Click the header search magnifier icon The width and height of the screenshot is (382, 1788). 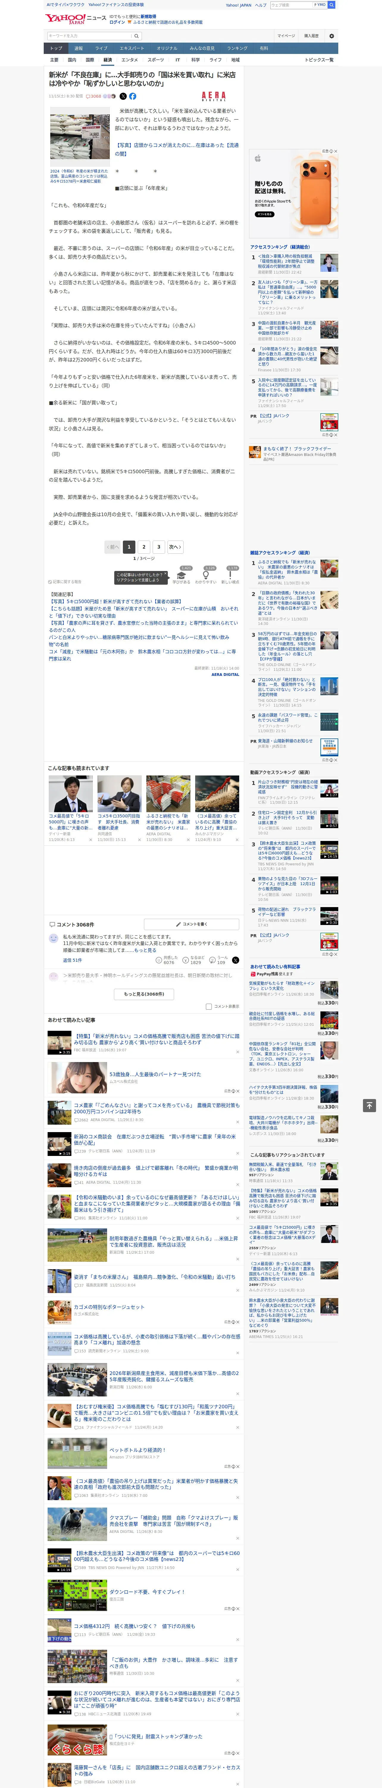pyautogui.click(x=331, y=5)
